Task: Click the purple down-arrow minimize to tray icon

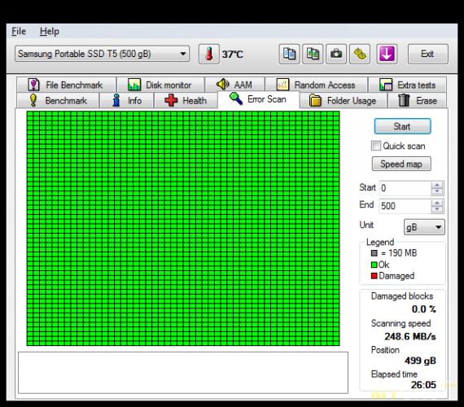Action: [x=387, y=55]
